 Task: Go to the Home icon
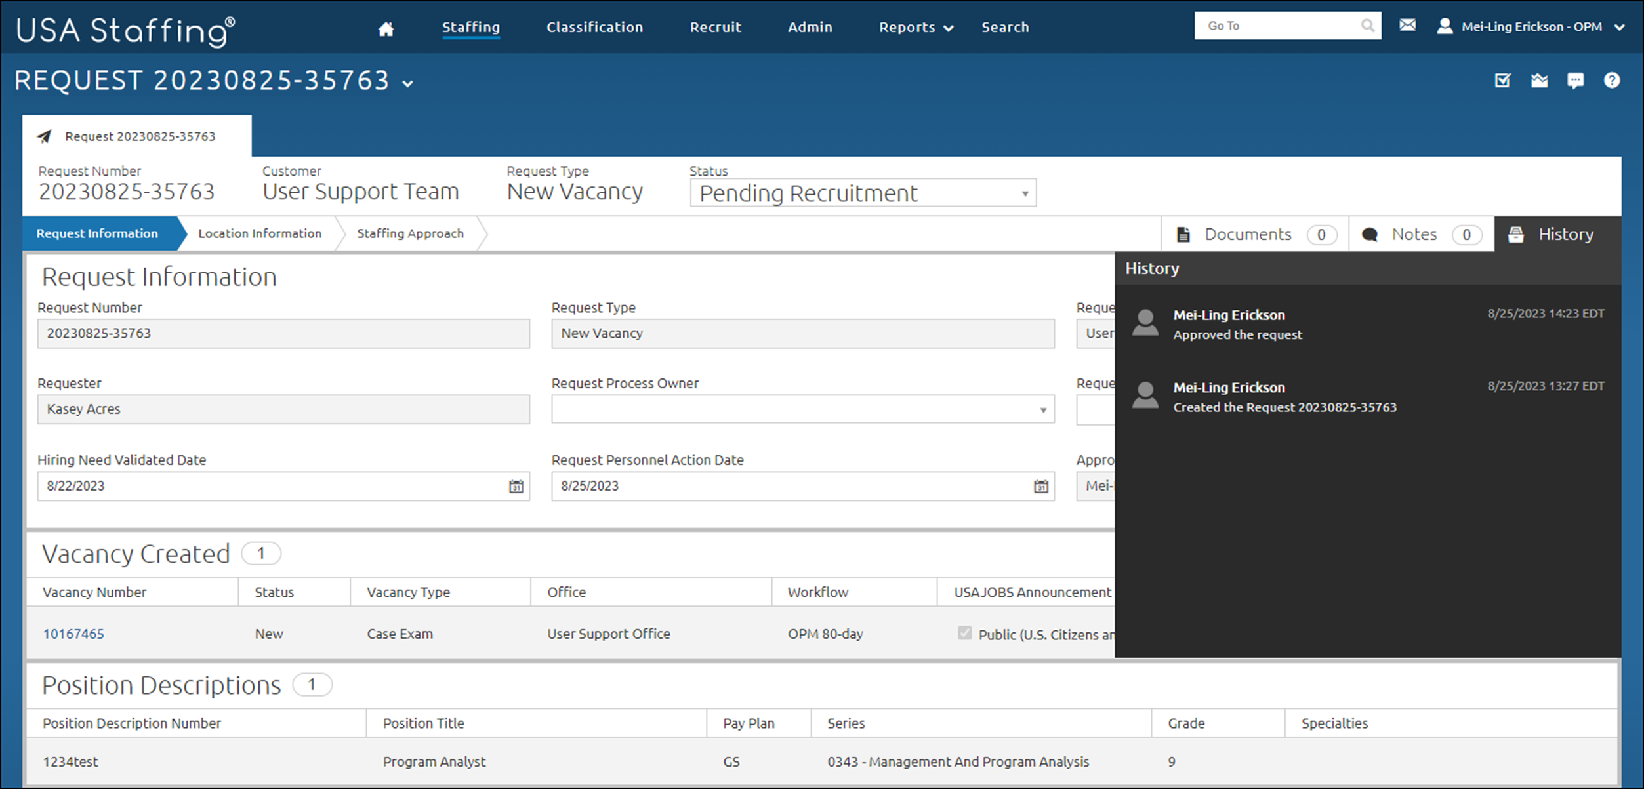[386, 28]
